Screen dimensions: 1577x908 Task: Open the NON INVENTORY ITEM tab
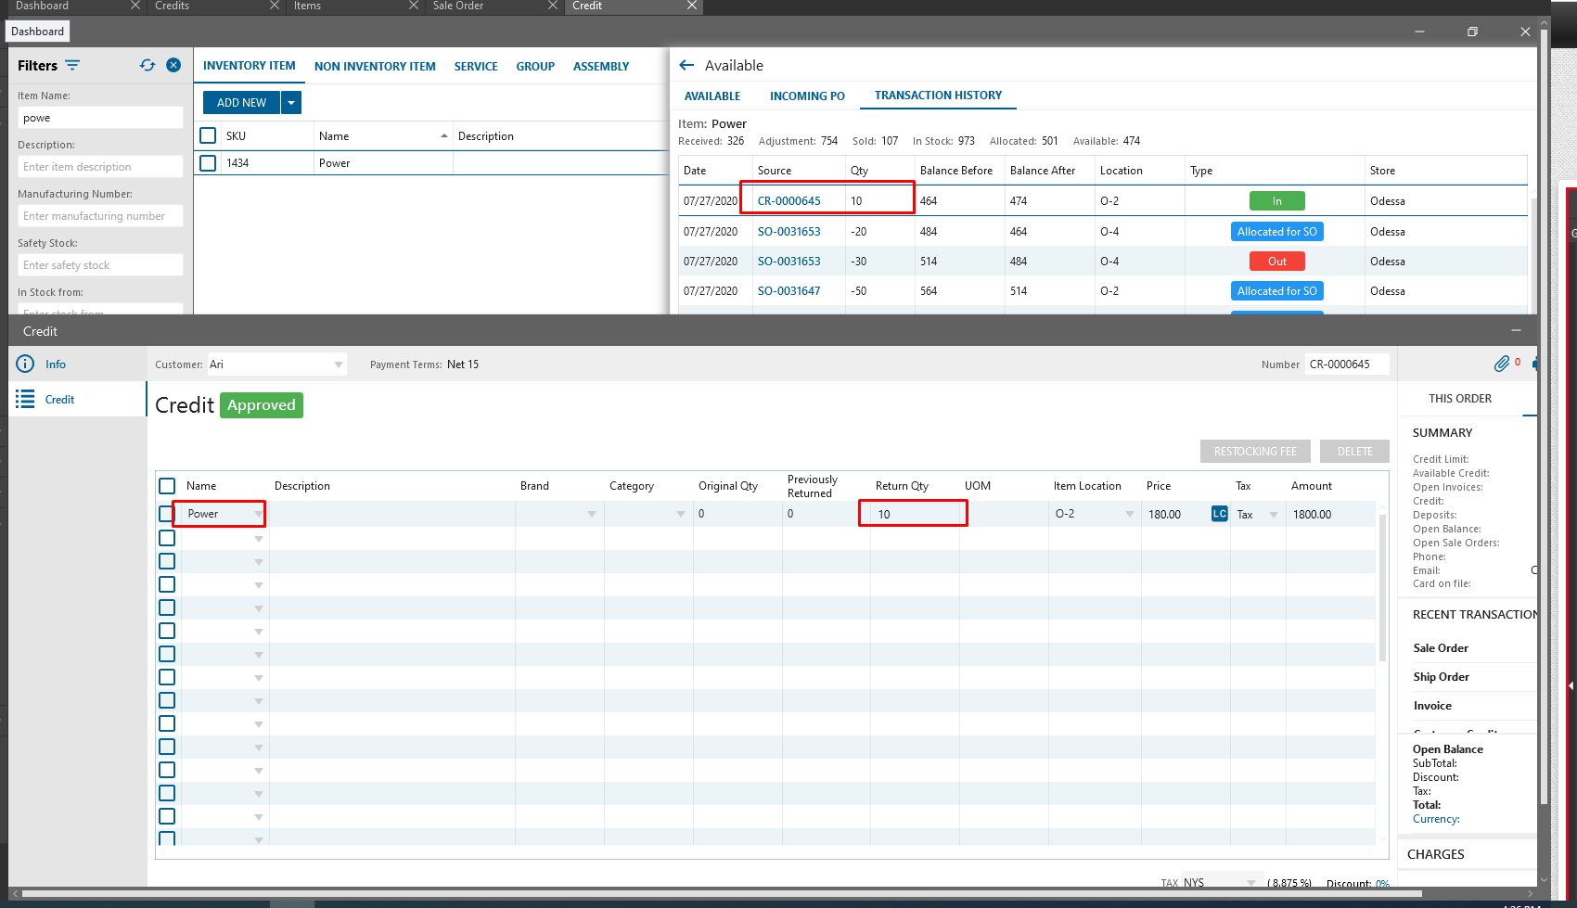(x=375, y=67)
